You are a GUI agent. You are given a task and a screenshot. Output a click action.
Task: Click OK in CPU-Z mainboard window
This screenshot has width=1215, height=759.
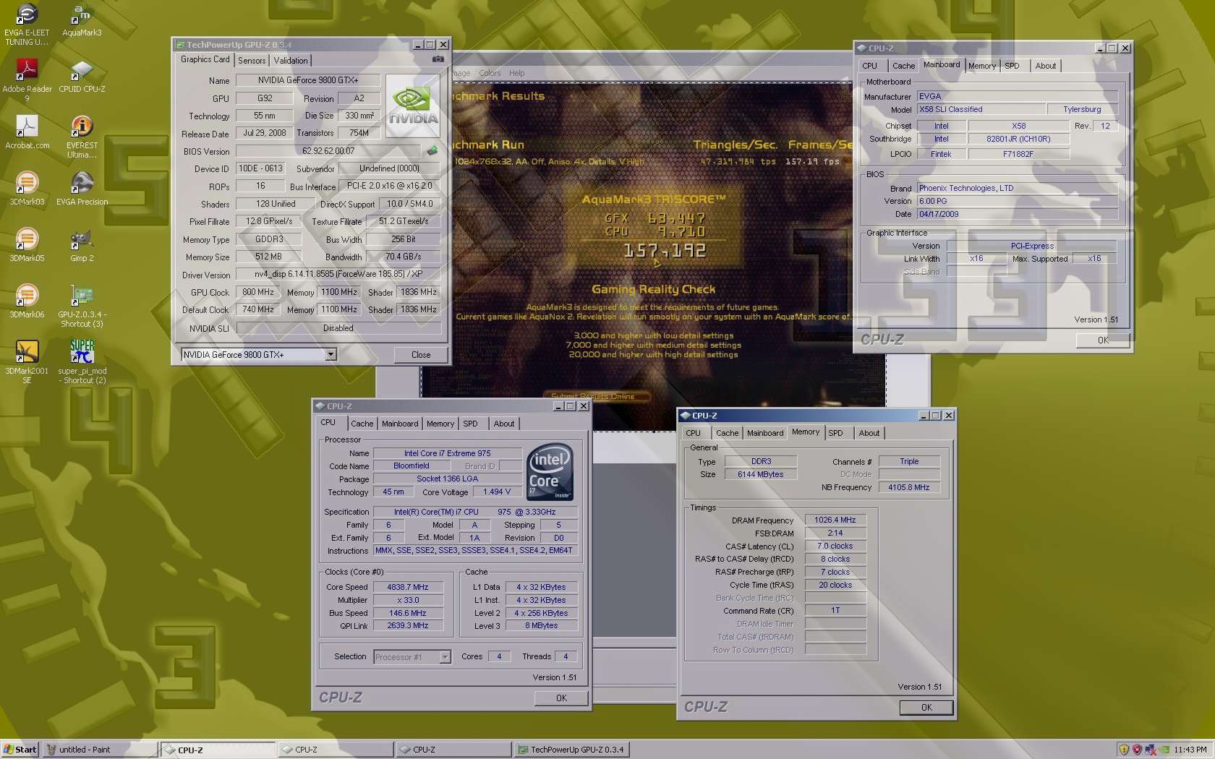pos(1103,340)
